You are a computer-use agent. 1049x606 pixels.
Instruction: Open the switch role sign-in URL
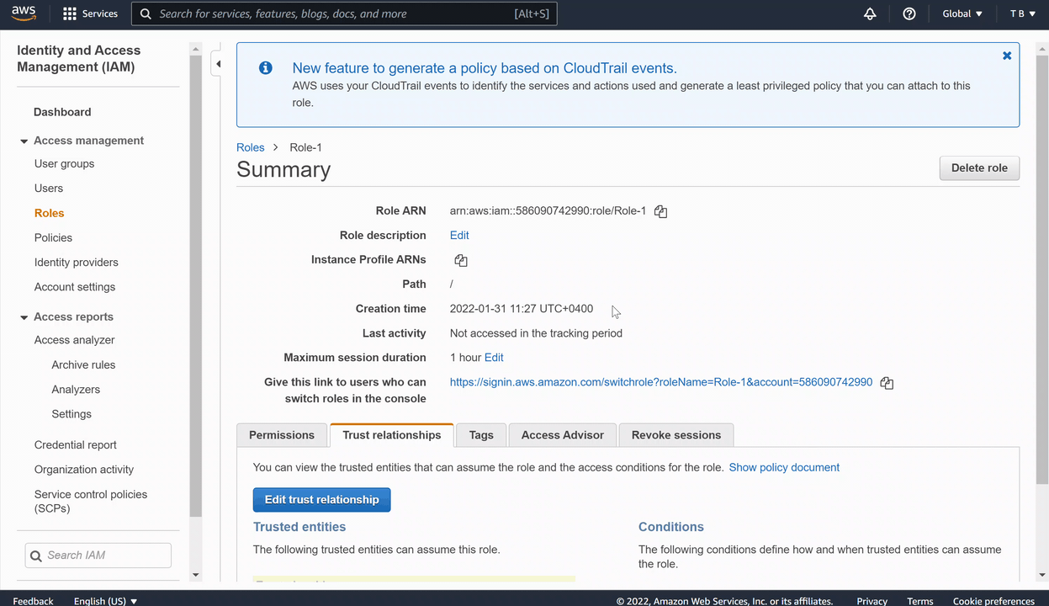click(x=661, y=381)
